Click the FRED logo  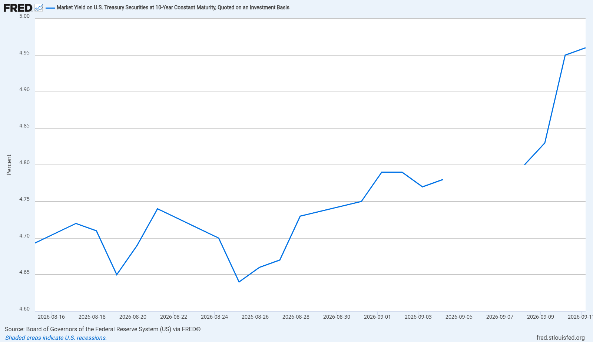click(18, 7)
